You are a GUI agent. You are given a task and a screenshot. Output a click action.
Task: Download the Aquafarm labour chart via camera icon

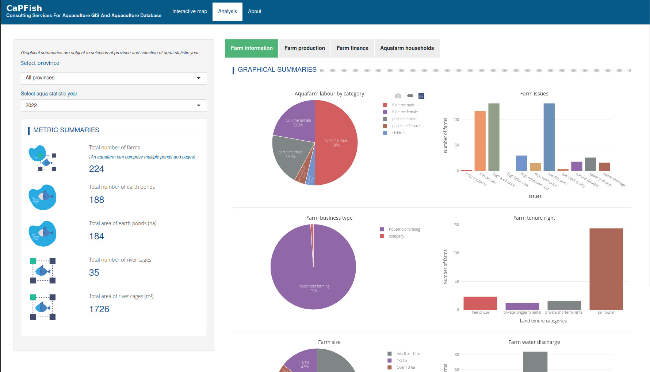point(398,95)
